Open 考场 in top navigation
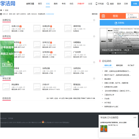The width and height of the screenshot is (139, 139). (x=64, y=4)
